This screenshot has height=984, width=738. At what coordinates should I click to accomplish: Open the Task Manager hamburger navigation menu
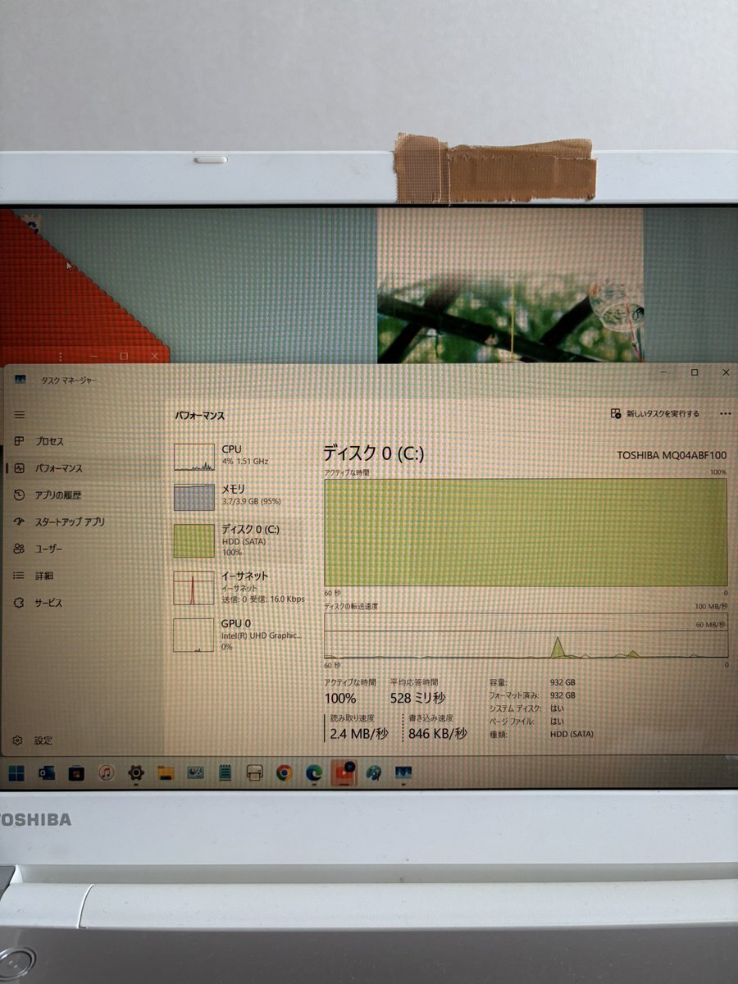point(20,416)
